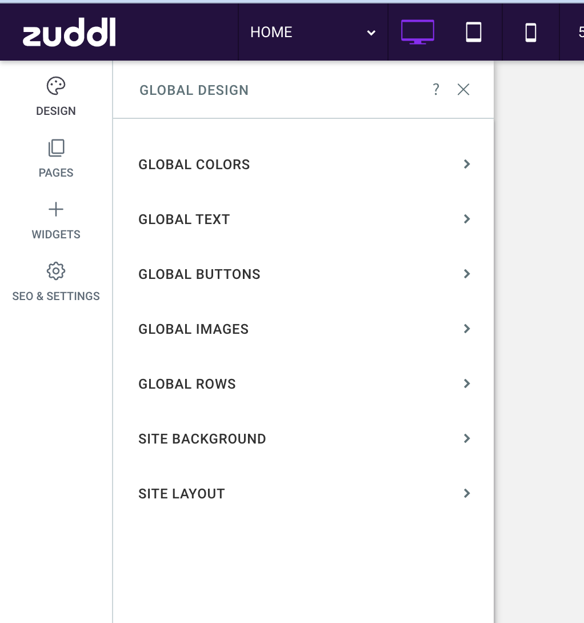Image resolution: width=584 pixels, height=623 pixels.
Task: Open Site Background settings
Action: tap(303, 438)
